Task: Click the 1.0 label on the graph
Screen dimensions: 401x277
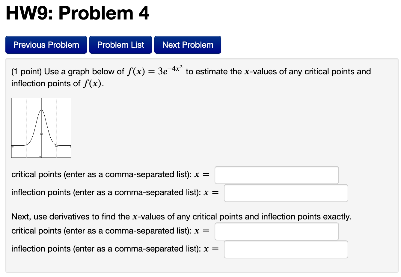Action: [41, 134]
